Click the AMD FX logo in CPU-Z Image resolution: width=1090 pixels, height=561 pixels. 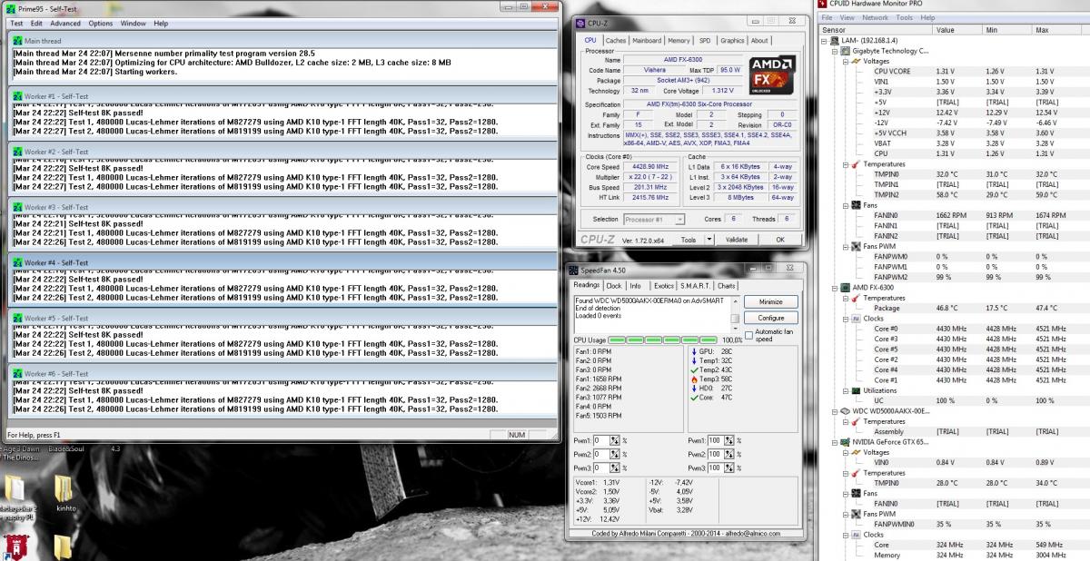tap(770, 75)
